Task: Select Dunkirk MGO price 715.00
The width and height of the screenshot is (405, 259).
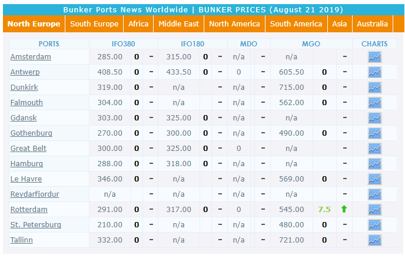Action: click(291, 88)
